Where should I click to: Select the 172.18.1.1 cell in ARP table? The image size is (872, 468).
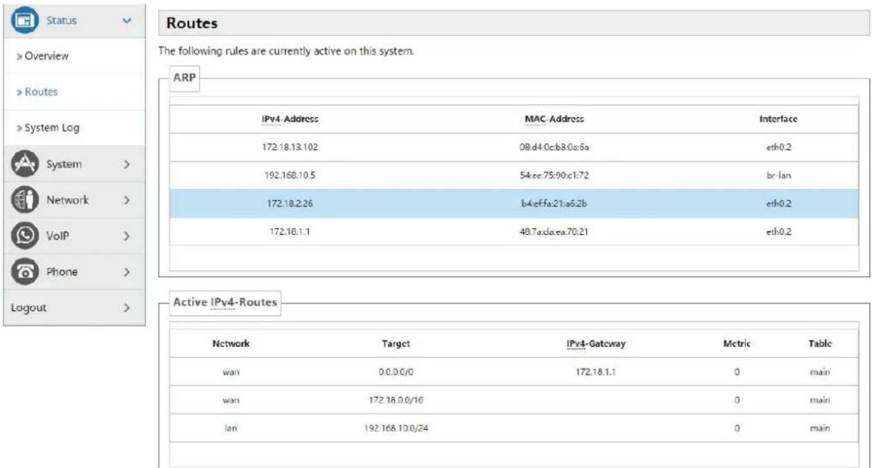(x=290, y=232)
